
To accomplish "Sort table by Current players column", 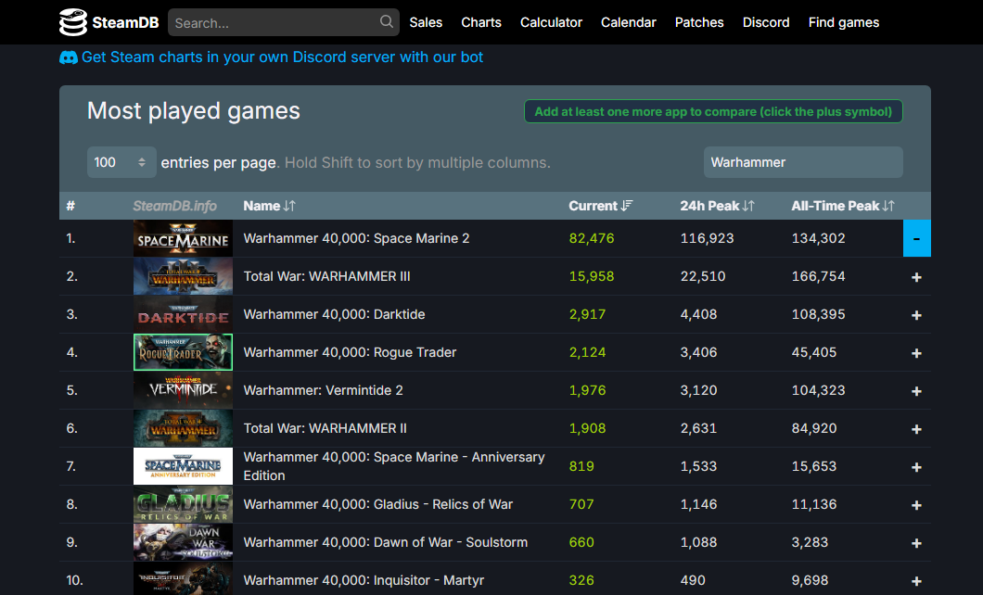I will coord(601,206).
